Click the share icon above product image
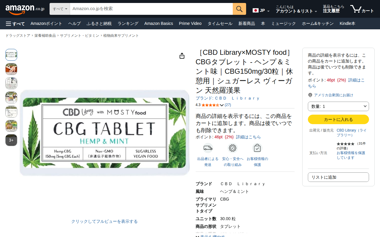 coord(182,56)
